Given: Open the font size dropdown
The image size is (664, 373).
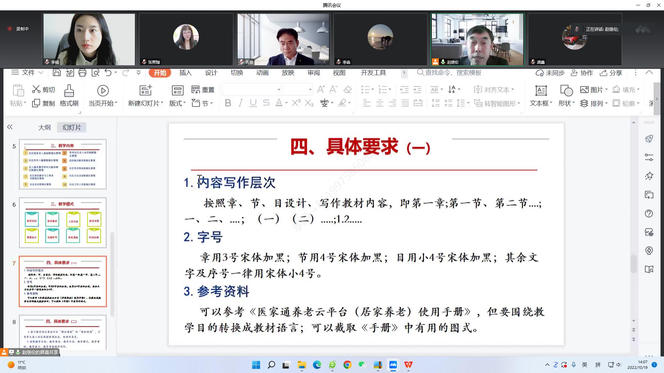Looking at the screenshot, I should [x=310, y=90].
